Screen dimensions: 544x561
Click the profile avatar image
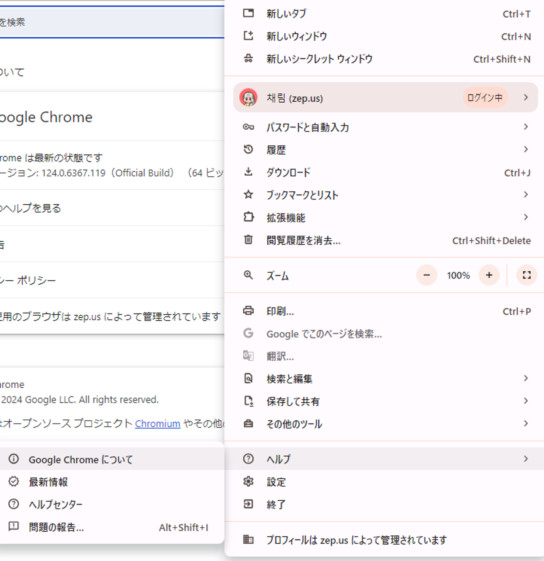point(248,98)
